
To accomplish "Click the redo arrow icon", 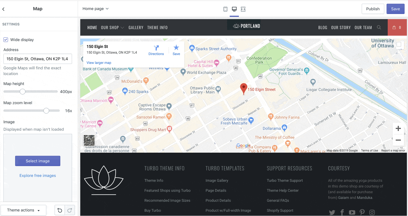I will point(70,210).
